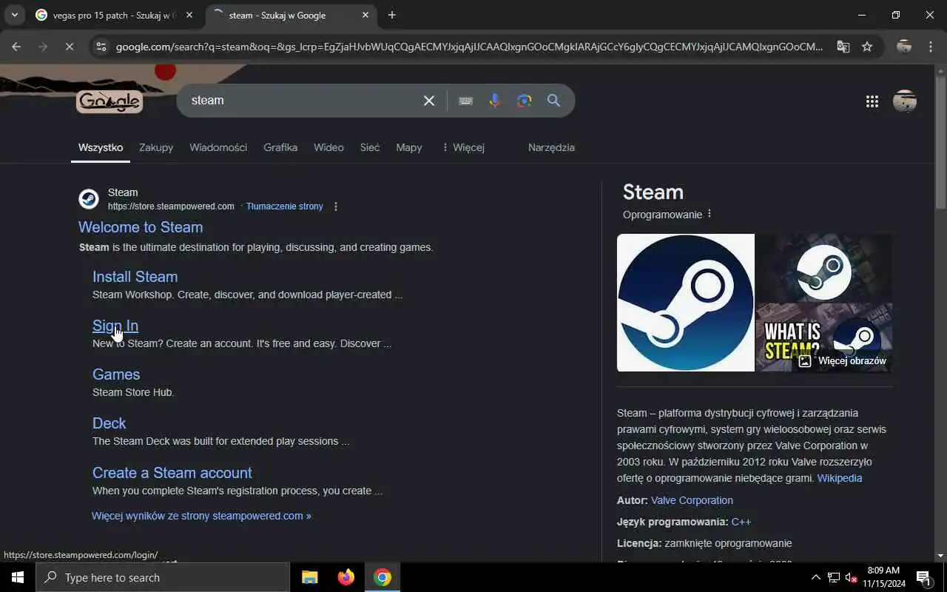Open the Games sitelink
The height and width of the screenshot is (592, 947).
pos(116,374)
